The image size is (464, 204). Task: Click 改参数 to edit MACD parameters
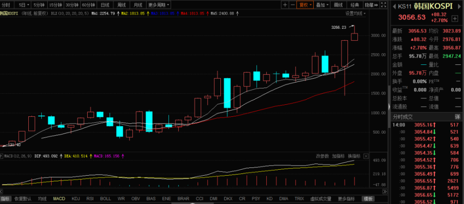click(322, 156)
